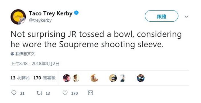This screenshot has width=201, height=103.
Task: Click the blue verified badge
Action: 77,13
